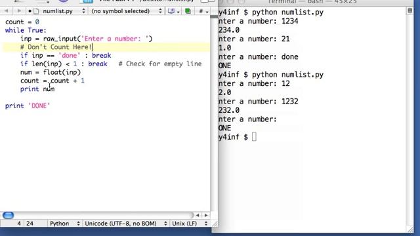
Task: Click the editor window resize grip
Action: [x=215, y=224]
